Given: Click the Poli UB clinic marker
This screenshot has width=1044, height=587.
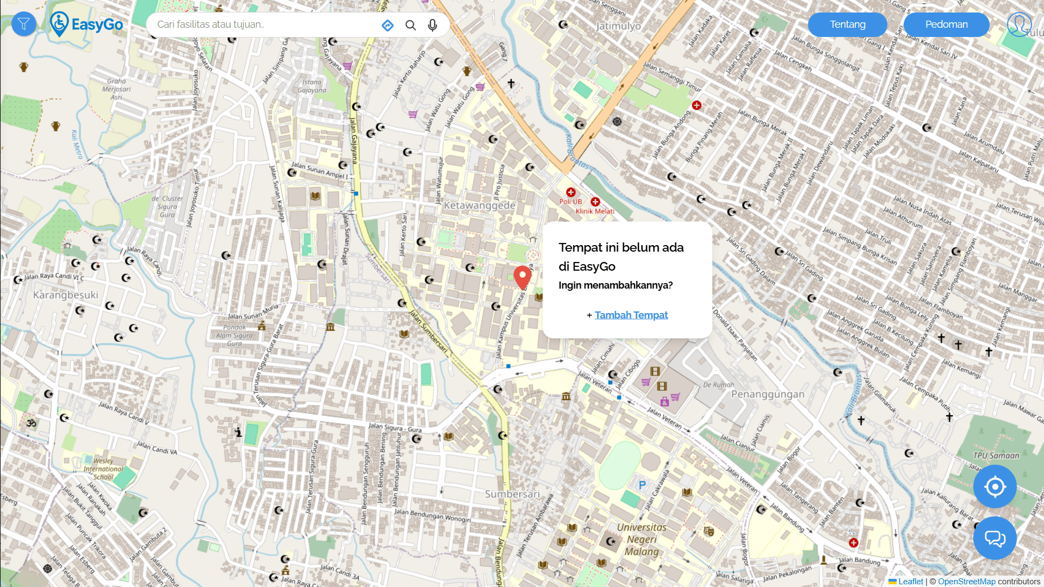Looking at the screenshot, I should pos(570,192).
